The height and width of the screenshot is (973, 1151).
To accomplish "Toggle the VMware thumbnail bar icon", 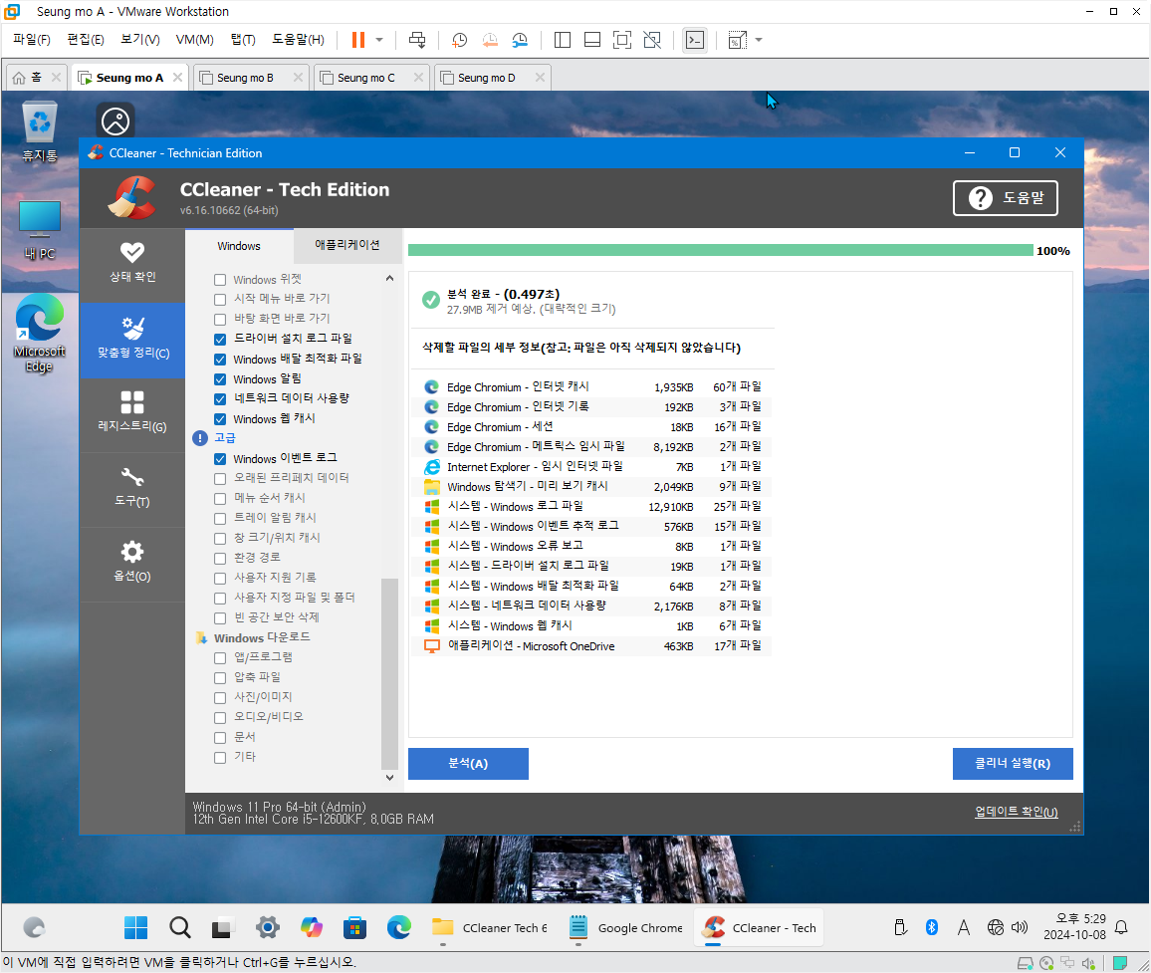I will pos(592,40).
